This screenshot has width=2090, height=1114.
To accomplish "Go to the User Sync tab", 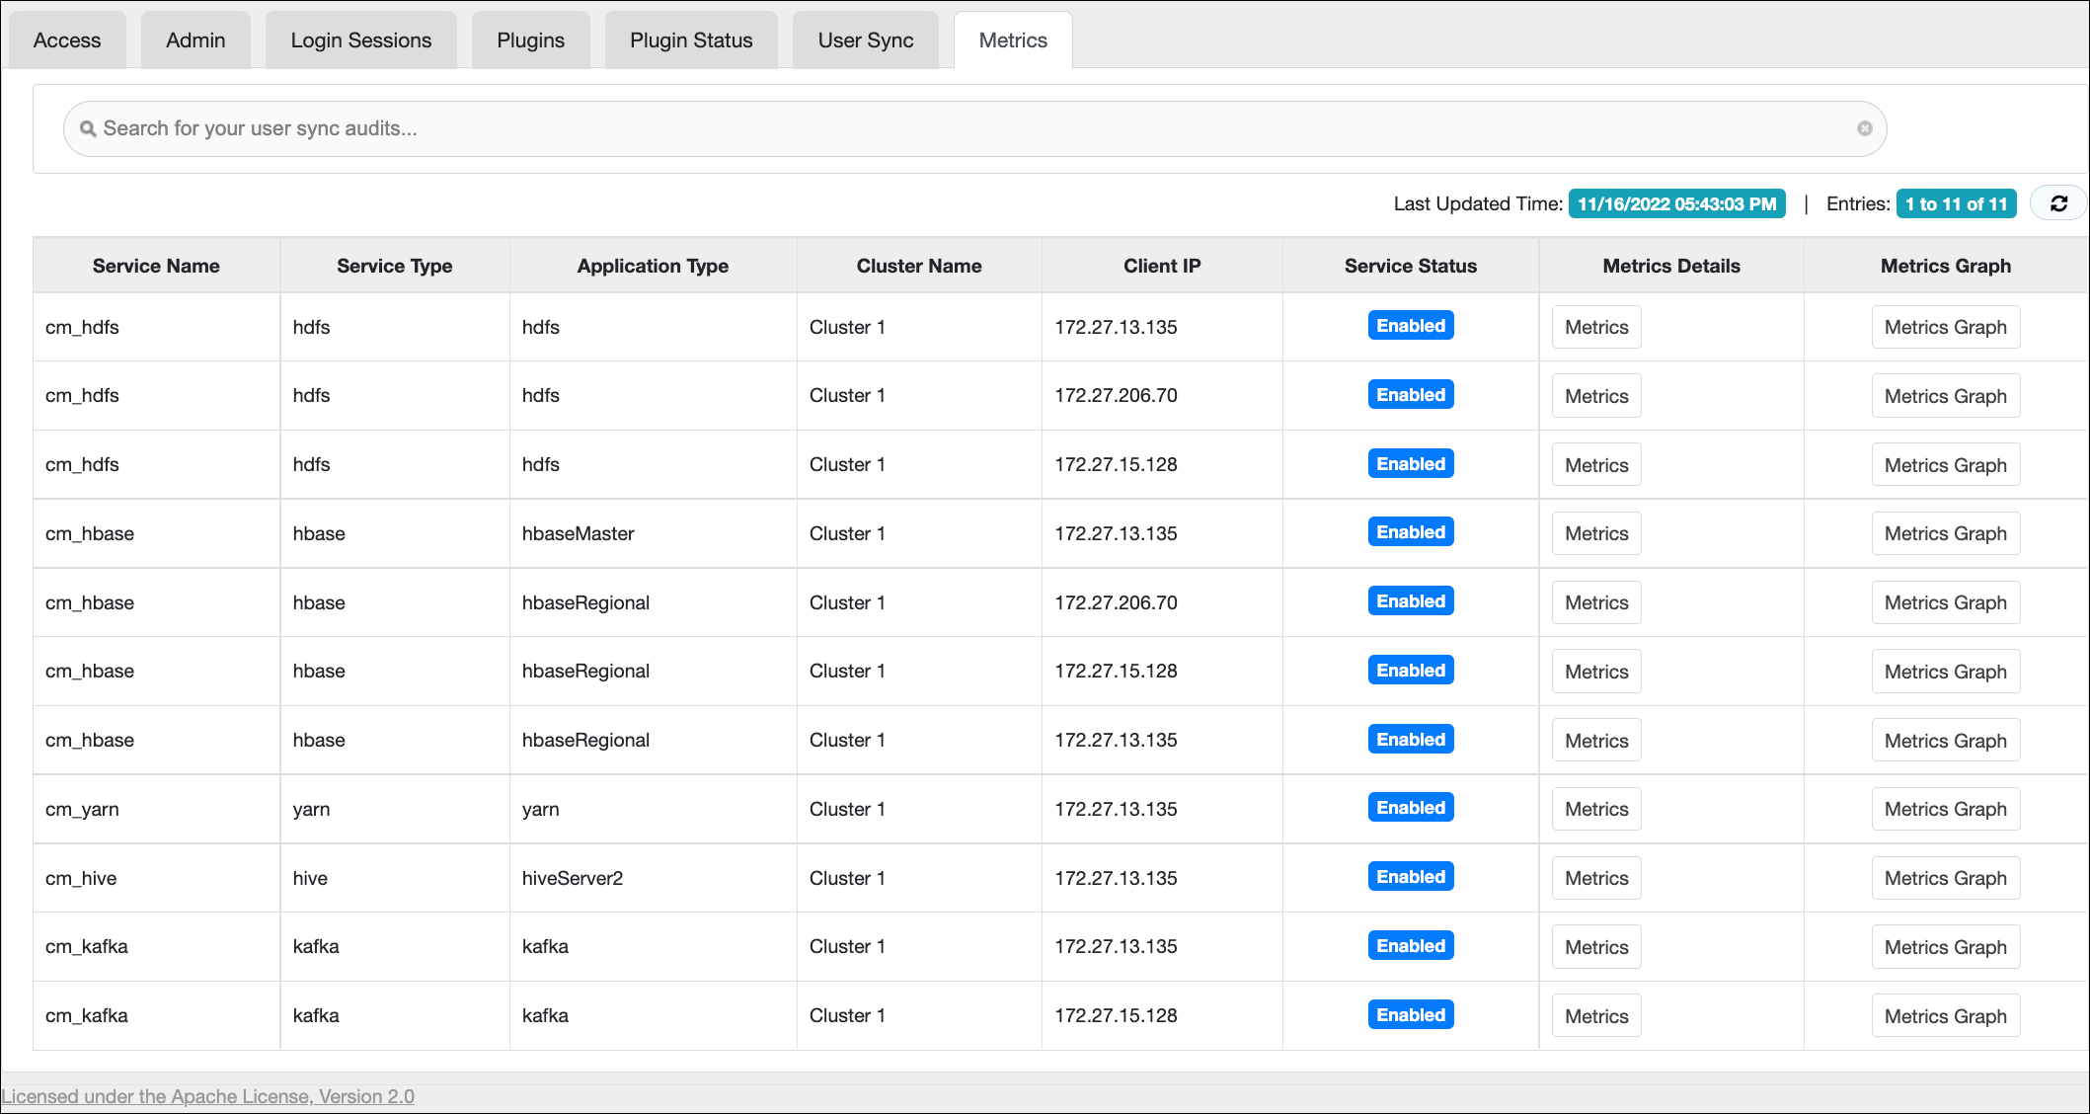I will click(x=865, y=40).
